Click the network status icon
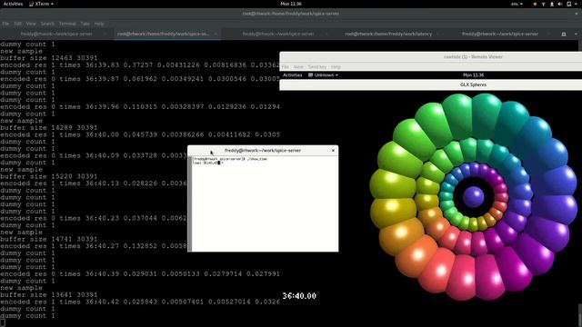Image resolution: width=582 pixels, height=327 pixels. point(543,4)
